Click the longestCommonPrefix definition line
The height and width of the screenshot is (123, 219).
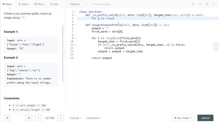(127, 25)
